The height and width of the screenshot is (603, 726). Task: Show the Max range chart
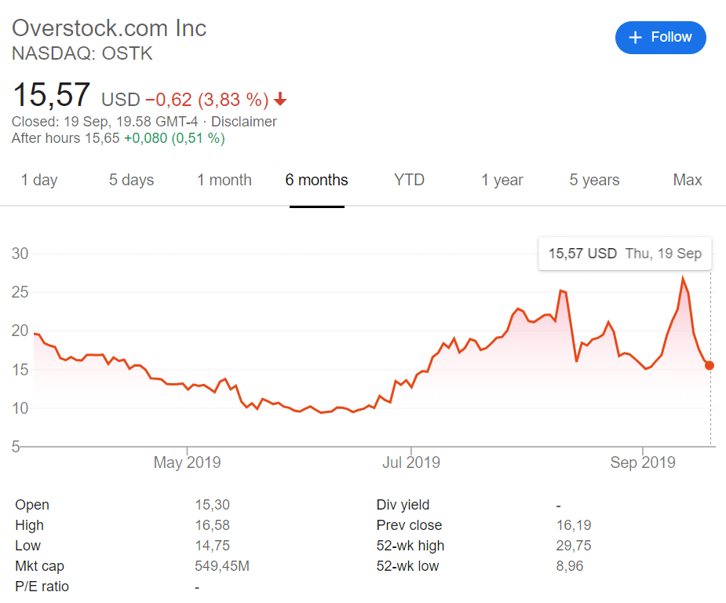688,180
